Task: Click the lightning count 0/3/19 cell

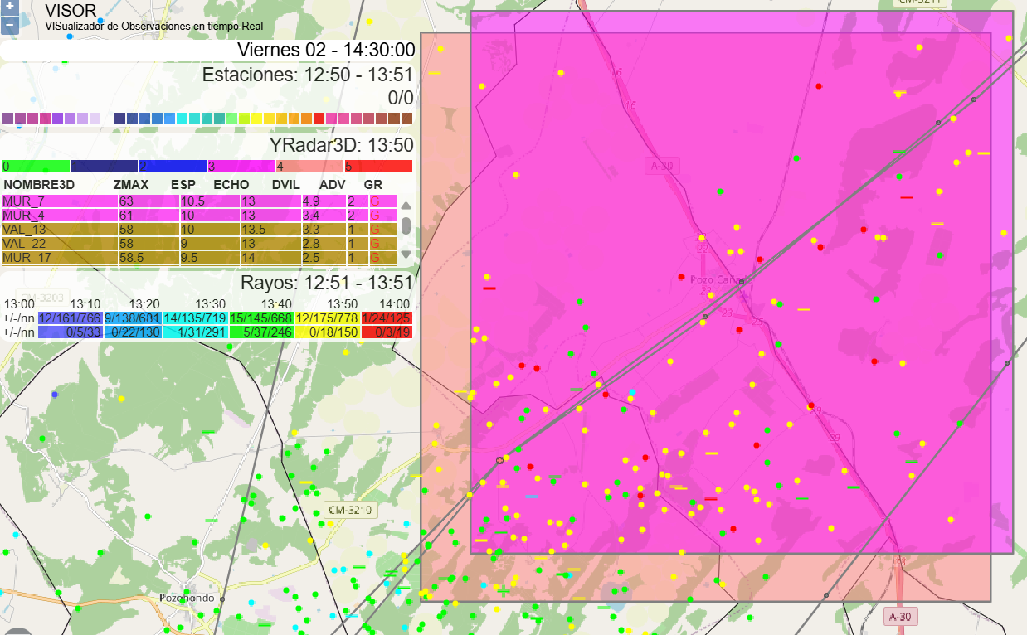Action: coord(387,332)
